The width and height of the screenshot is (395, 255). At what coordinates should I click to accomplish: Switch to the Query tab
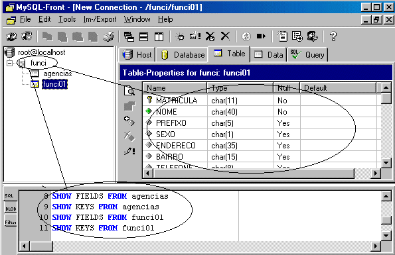point(307,55)
